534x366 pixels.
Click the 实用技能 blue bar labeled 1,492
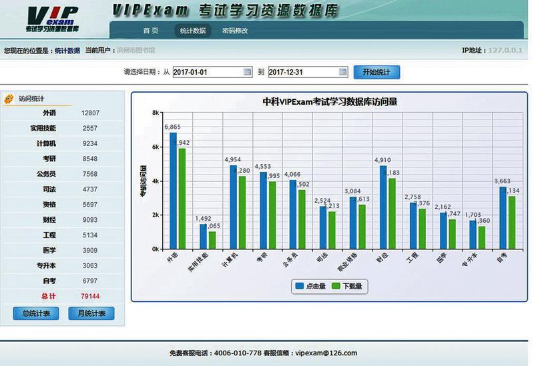point(204,237)
